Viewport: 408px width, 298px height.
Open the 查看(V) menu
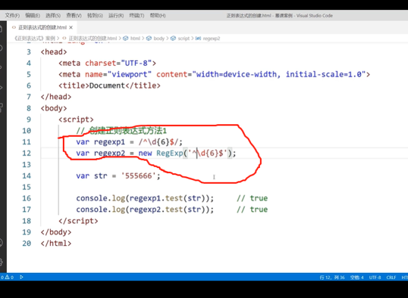coord(73,16)
